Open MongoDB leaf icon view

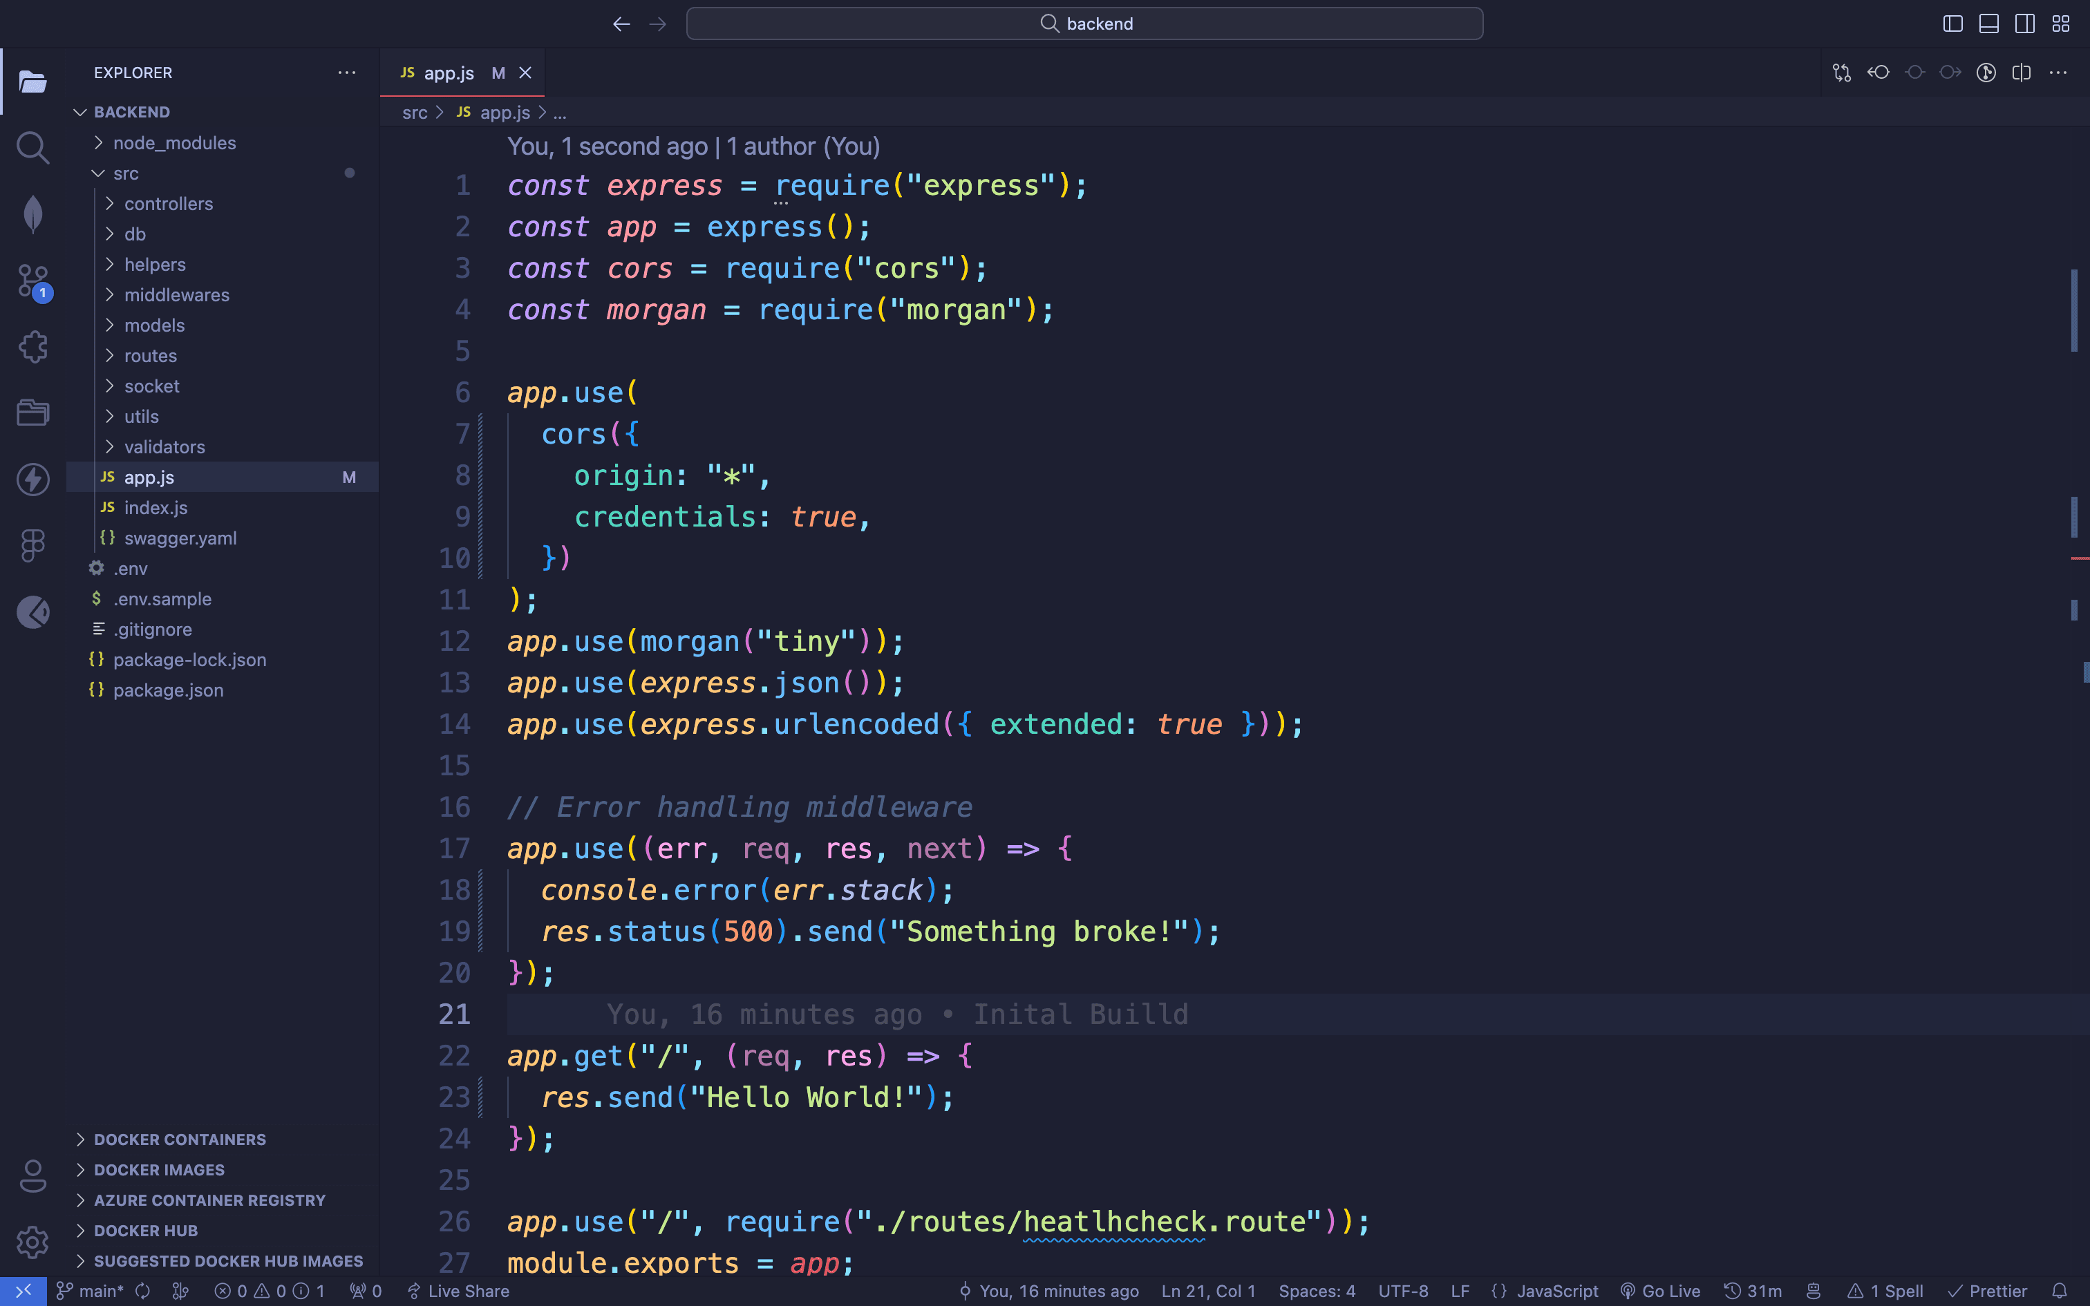[x=32, y=214]
